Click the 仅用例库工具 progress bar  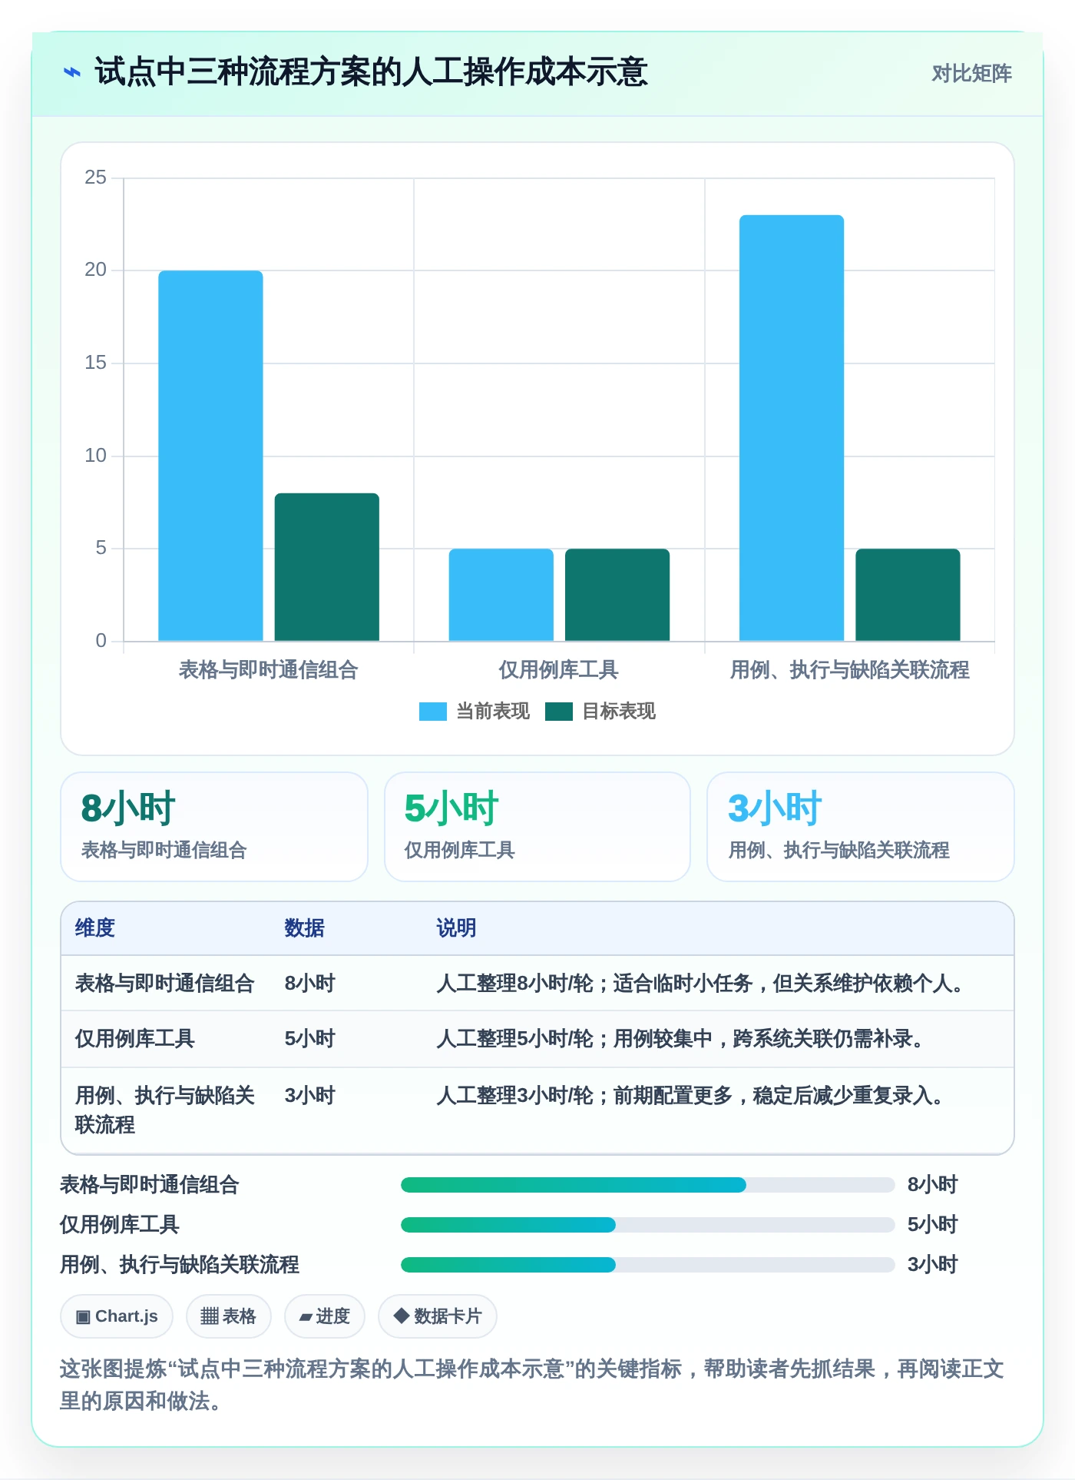(x=648, y=1225)
